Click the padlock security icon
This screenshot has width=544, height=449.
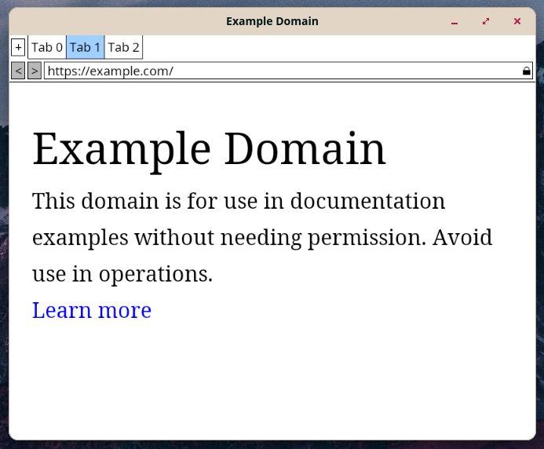[x=526, y=71]
